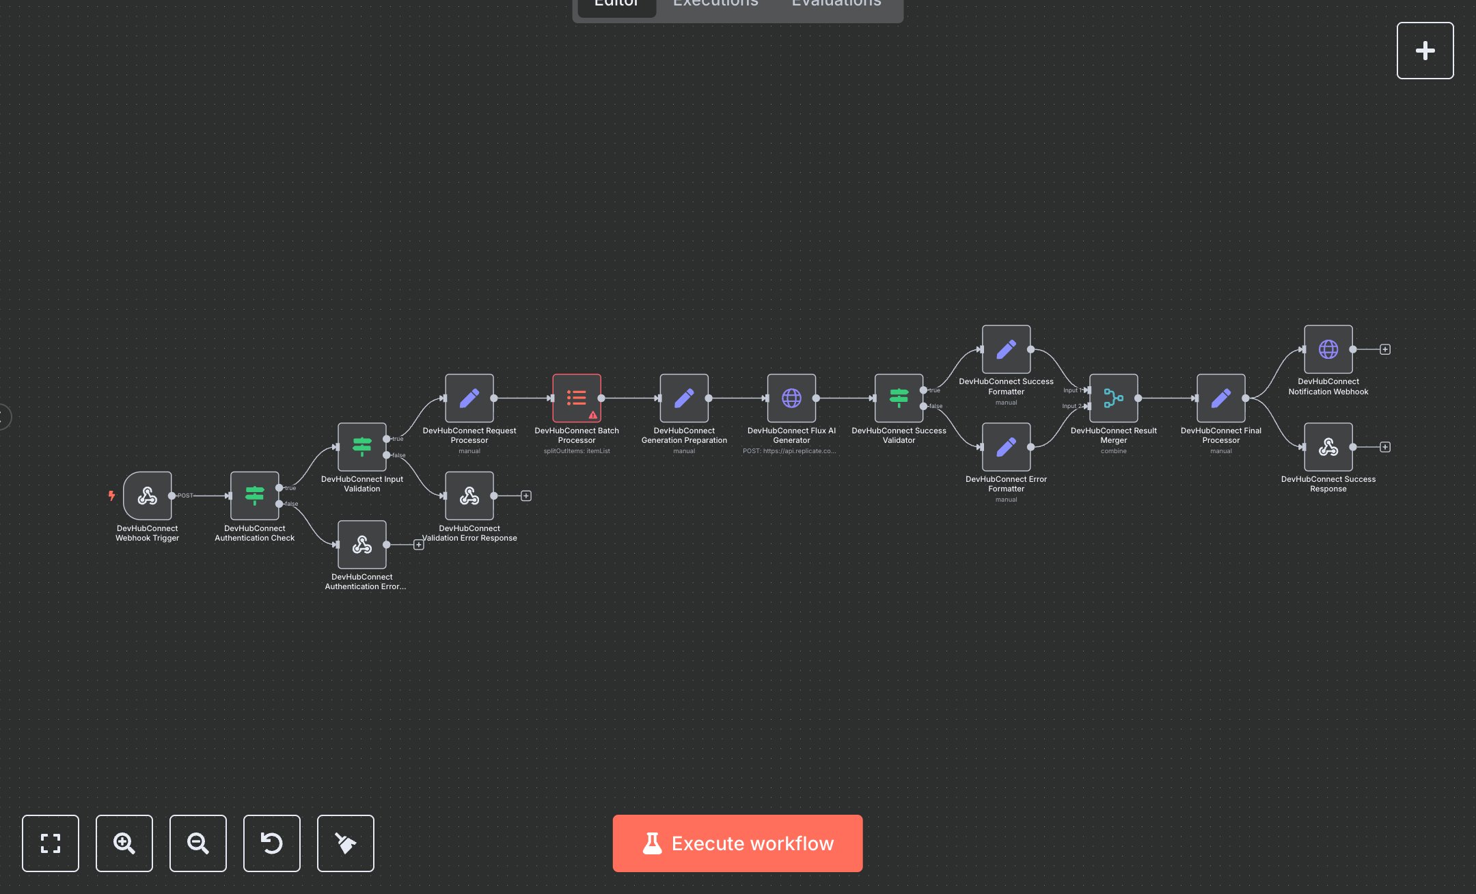The image size is (1476, 894).
Task: Select the DevHubConnect Webhook Trigger node
Action: coord(148,496)
